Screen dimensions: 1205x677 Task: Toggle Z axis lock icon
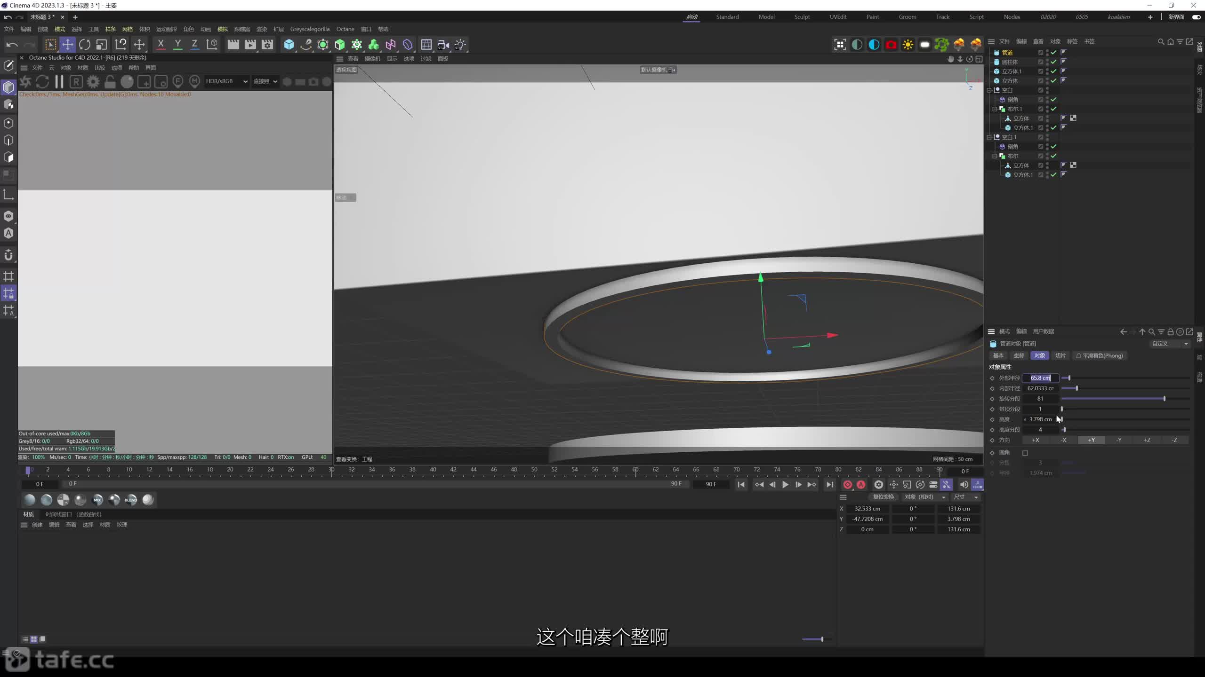194,45
